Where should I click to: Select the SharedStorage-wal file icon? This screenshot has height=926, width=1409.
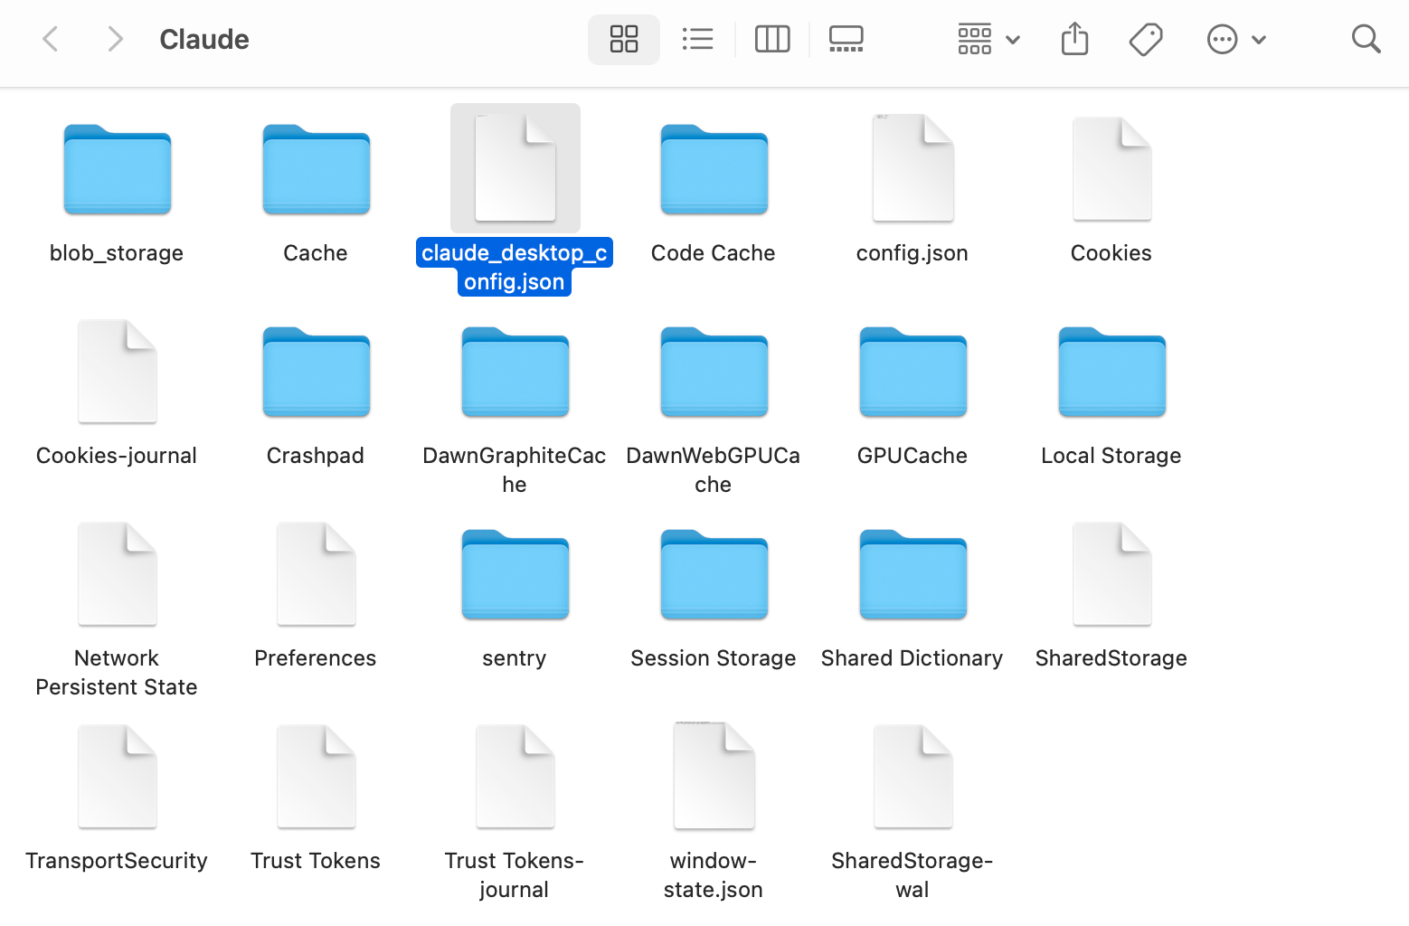click(913, 776)
